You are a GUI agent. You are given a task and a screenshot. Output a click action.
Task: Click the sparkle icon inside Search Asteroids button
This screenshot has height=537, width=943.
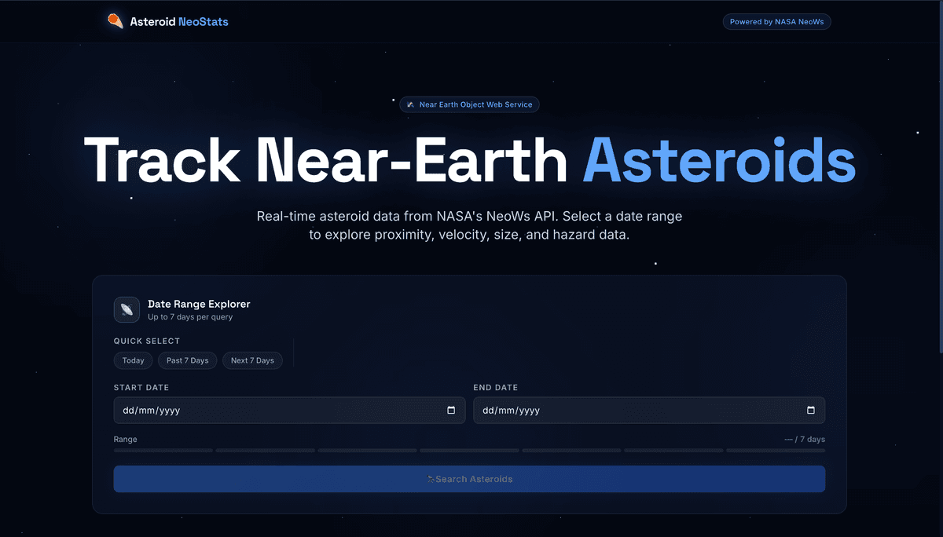pos(431,479)
